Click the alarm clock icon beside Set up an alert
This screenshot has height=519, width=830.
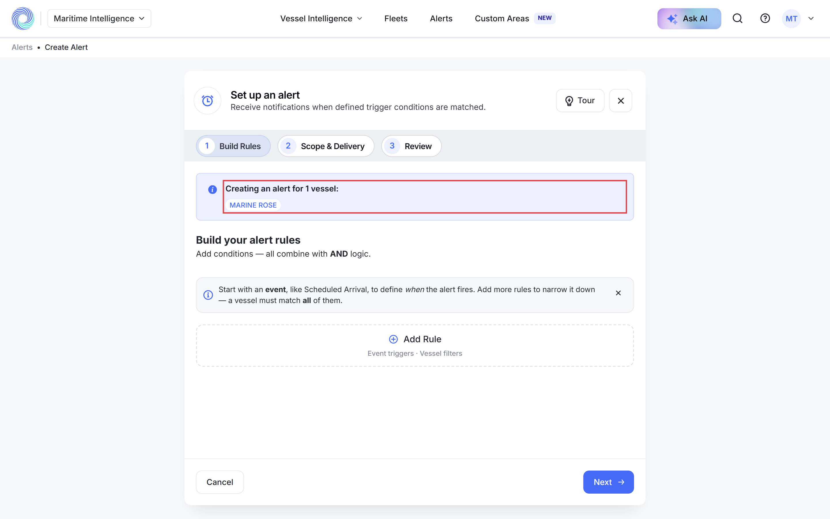[x=207, y=101]
